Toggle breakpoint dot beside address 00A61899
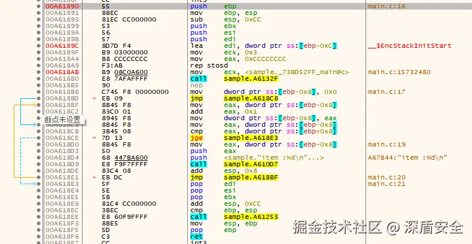472x244 pixels. [38, 26]
